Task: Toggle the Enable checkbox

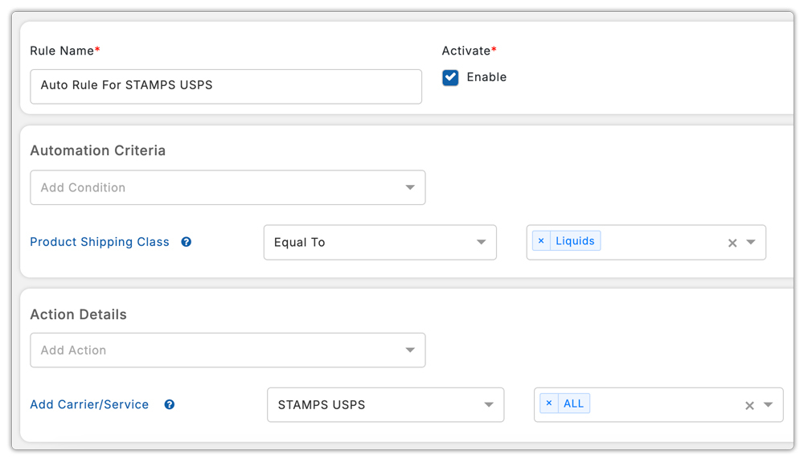Action: (450, 77)
